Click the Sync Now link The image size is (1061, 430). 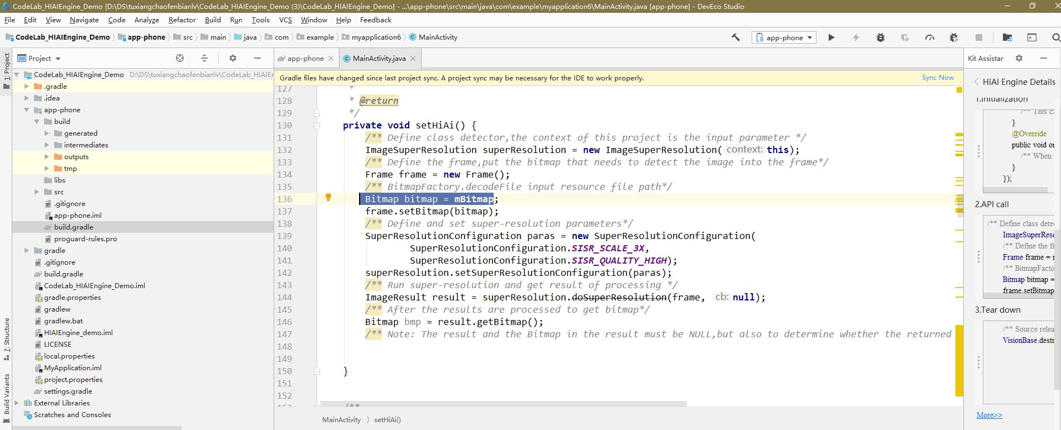point(938,78)
